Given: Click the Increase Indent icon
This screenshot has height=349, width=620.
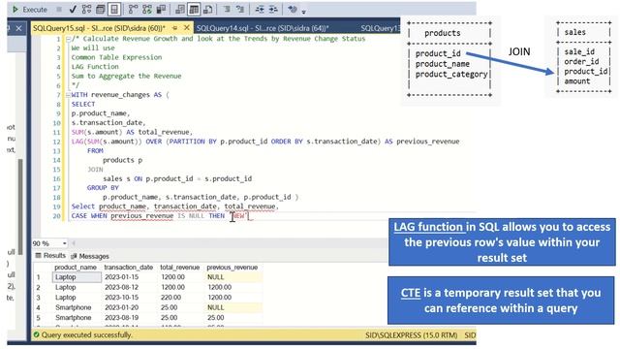Looking at the screenshot, I should 273,9.
